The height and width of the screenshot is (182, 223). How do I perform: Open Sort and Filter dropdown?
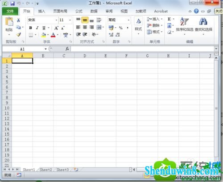pyautogui.click(x=185, y=26)
